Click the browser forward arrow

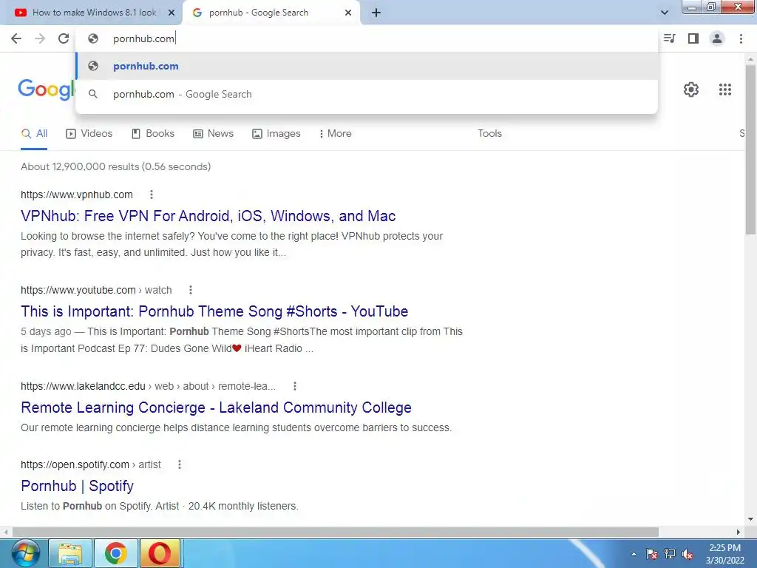[40, 38]
